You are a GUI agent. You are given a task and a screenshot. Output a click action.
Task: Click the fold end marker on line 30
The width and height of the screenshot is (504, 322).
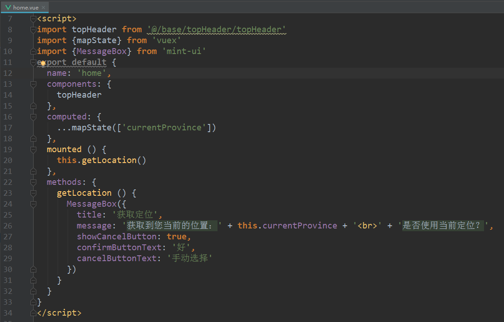pos(33,269)
